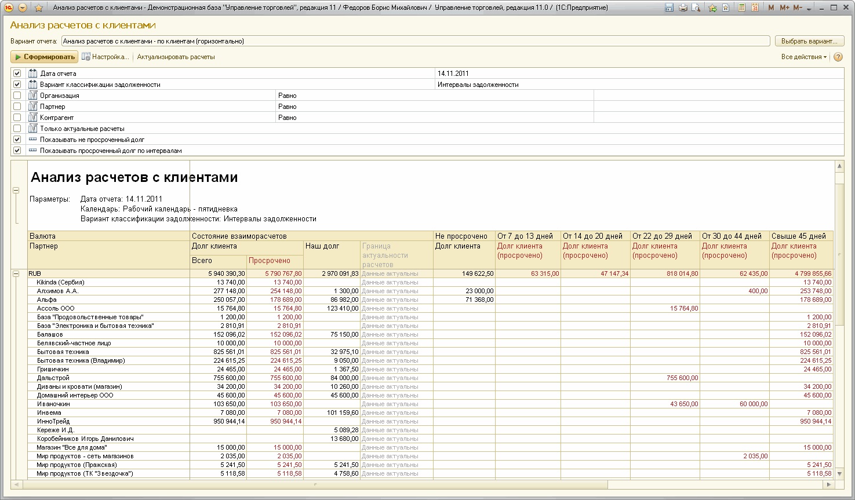Open the Все действия menu
Viewport: 855px width, 500px height.
[804, 57]
